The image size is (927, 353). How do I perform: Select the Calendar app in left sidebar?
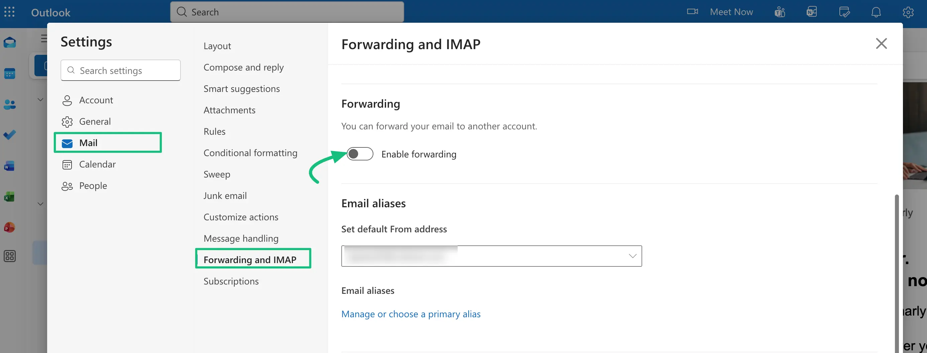point(9,74)
